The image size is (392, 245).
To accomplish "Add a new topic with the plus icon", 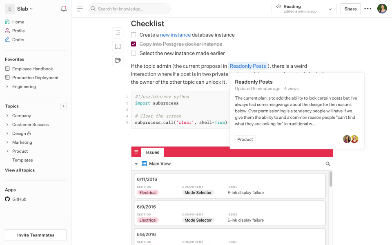I will [64, 106].
